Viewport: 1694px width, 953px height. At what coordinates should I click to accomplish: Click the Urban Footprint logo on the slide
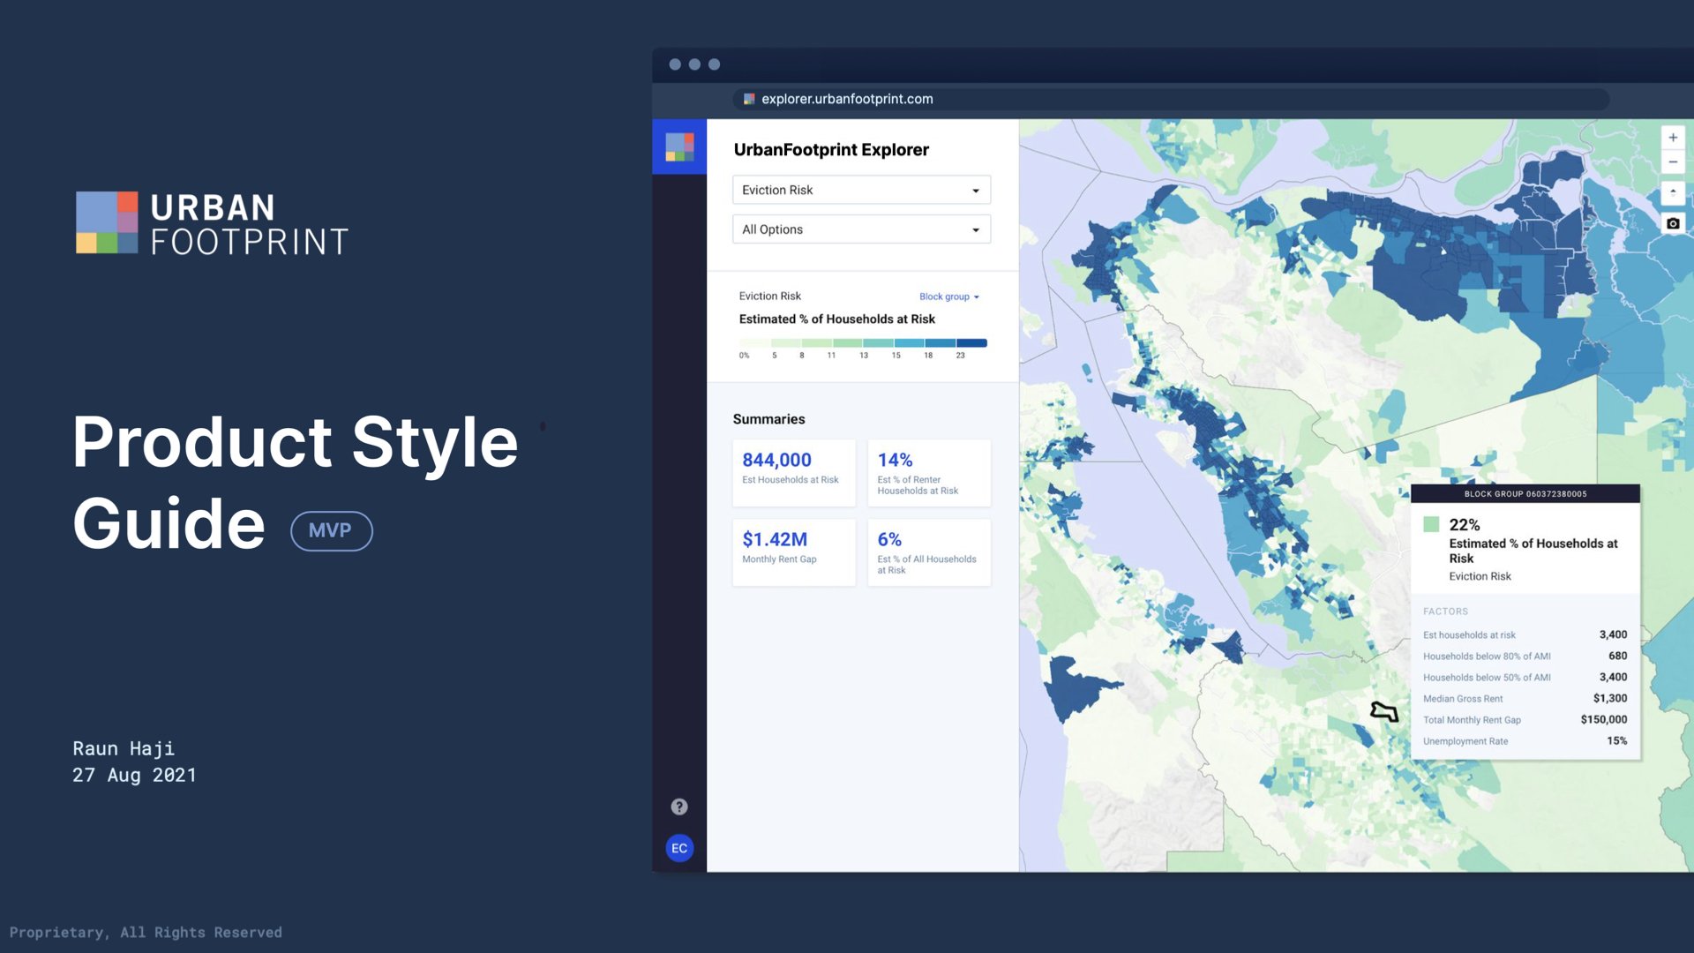click(x=212, y=223)
